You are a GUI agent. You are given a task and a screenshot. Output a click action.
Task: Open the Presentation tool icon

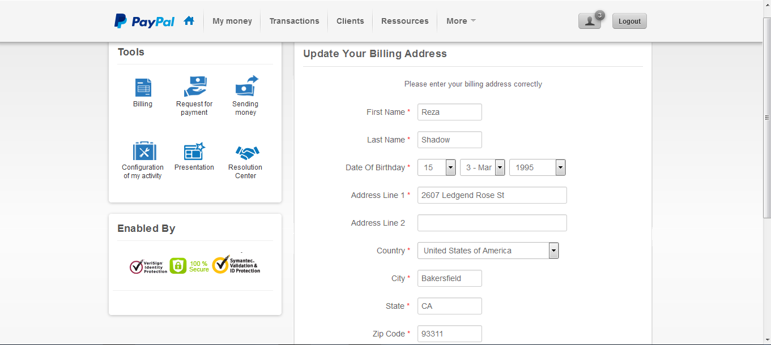tap(194, 151)
